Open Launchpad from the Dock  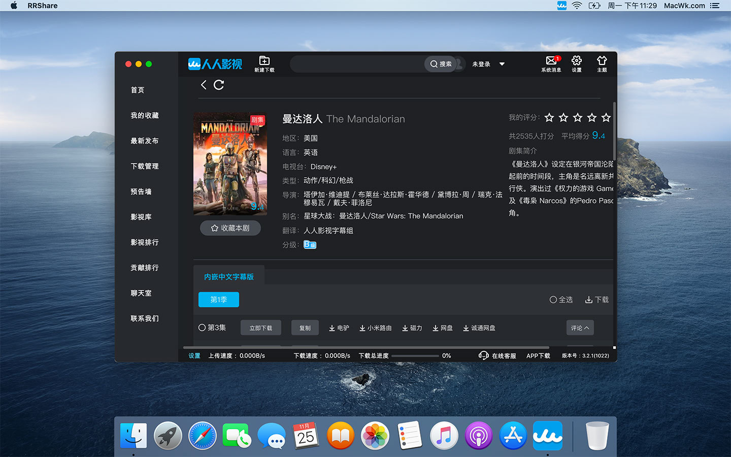tap(168, 436)
